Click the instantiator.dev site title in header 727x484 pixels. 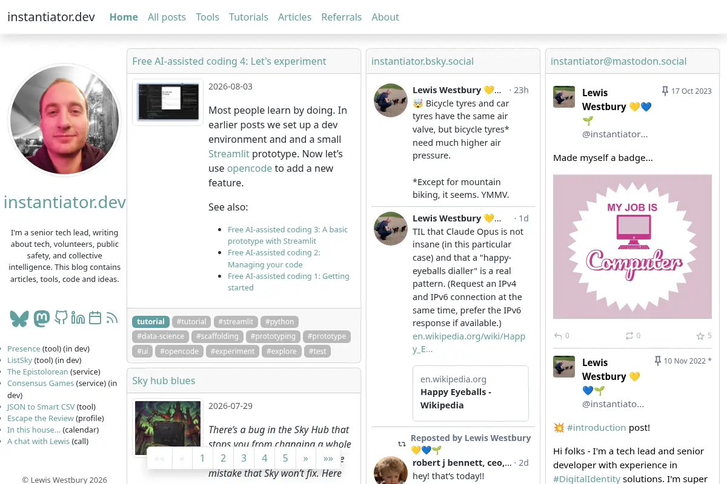[51, 17]
